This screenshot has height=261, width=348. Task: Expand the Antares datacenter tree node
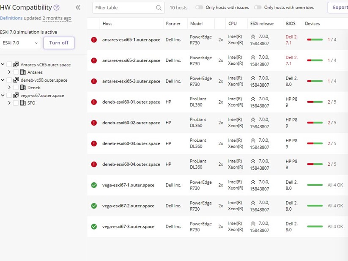(x=9, y=72)
